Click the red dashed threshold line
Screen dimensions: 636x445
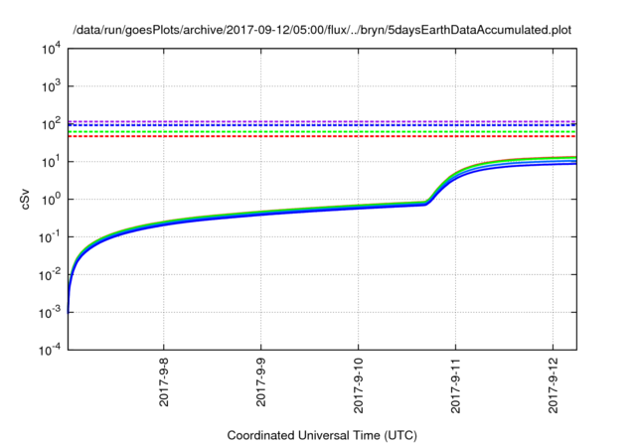coord(322,136)
